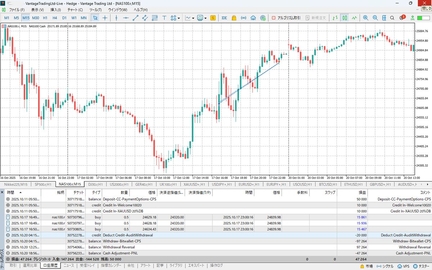The width and height of the screenshot is (432, 270).
Task: Open the ファイル (F) menu
Action: click(17, 10)
